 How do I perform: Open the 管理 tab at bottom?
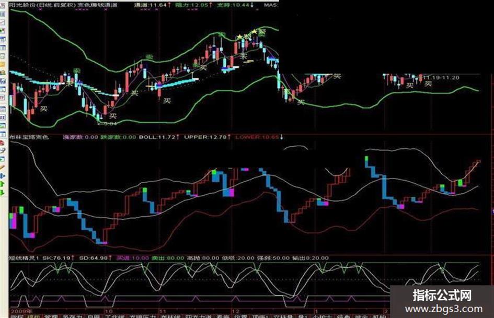coord(51,316)
